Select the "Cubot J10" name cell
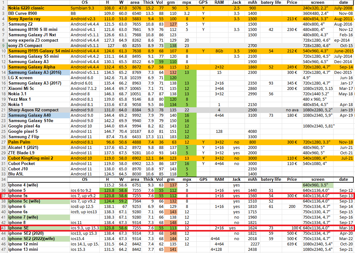Image resolution: width=355 pixels, height=253 pixels. pos(39,169)
